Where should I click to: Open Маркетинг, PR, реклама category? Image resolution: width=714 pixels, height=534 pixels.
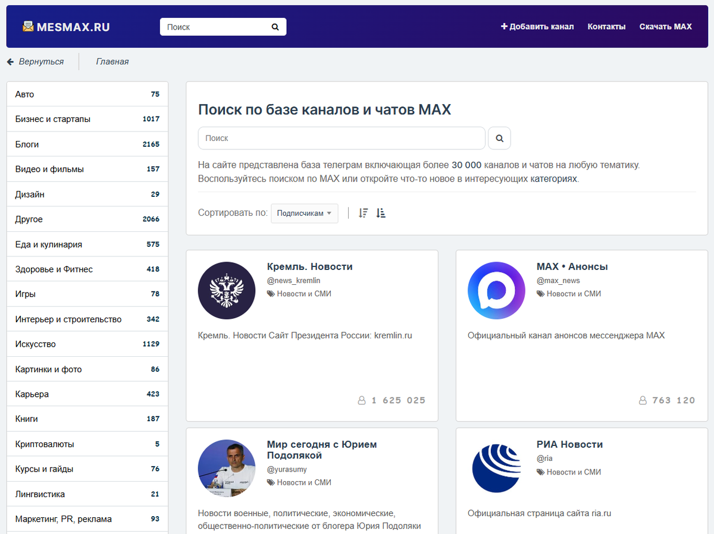tap(87, 519)
